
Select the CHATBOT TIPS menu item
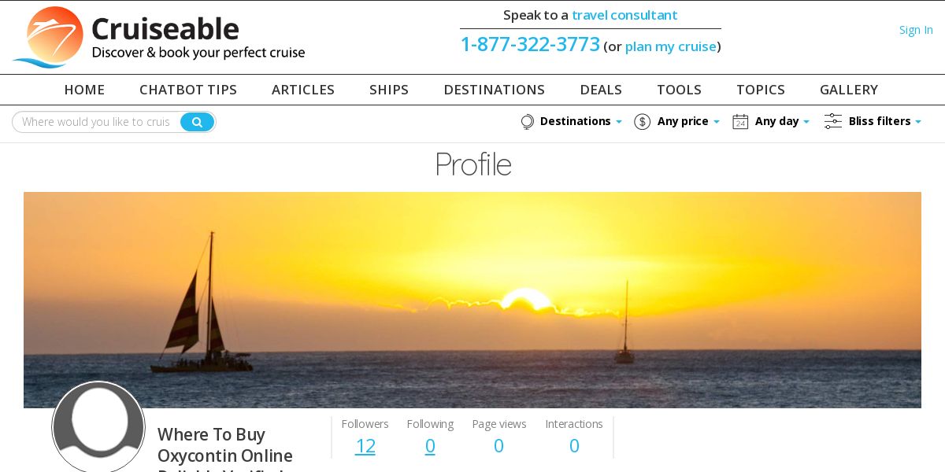pos(188,90)
